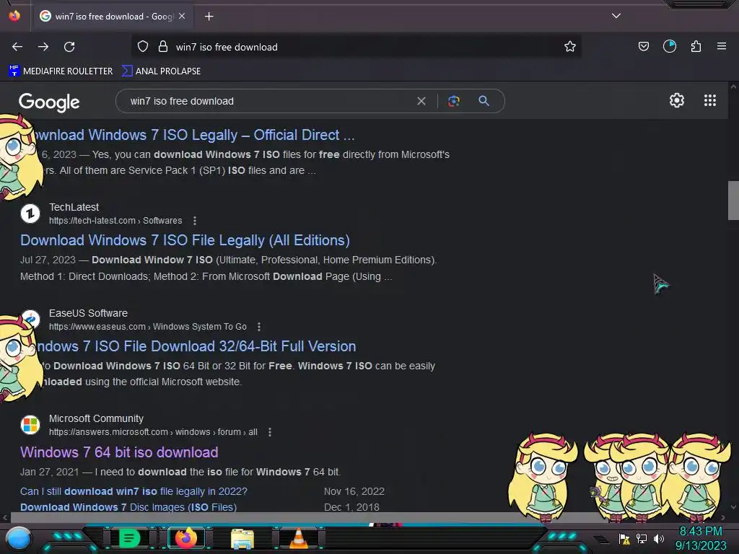Image resolution: width=739 pixels, height=554 pixels.
Task: Open Action Center flag in tray
Action: tap(624, 539)
